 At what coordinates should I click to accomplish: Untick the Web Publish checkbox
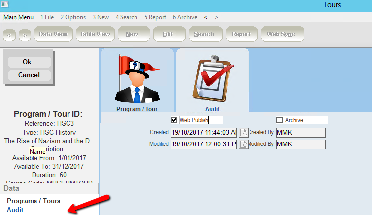click(174, 120)
